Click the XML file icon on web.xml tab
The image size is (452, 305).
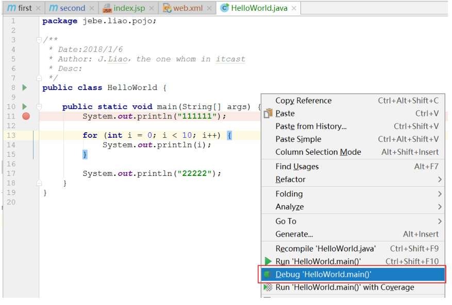pos(167,8)
